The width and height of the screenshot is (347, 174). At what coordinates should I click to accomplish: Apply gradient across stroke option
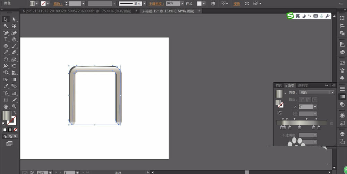coord(314,100)
